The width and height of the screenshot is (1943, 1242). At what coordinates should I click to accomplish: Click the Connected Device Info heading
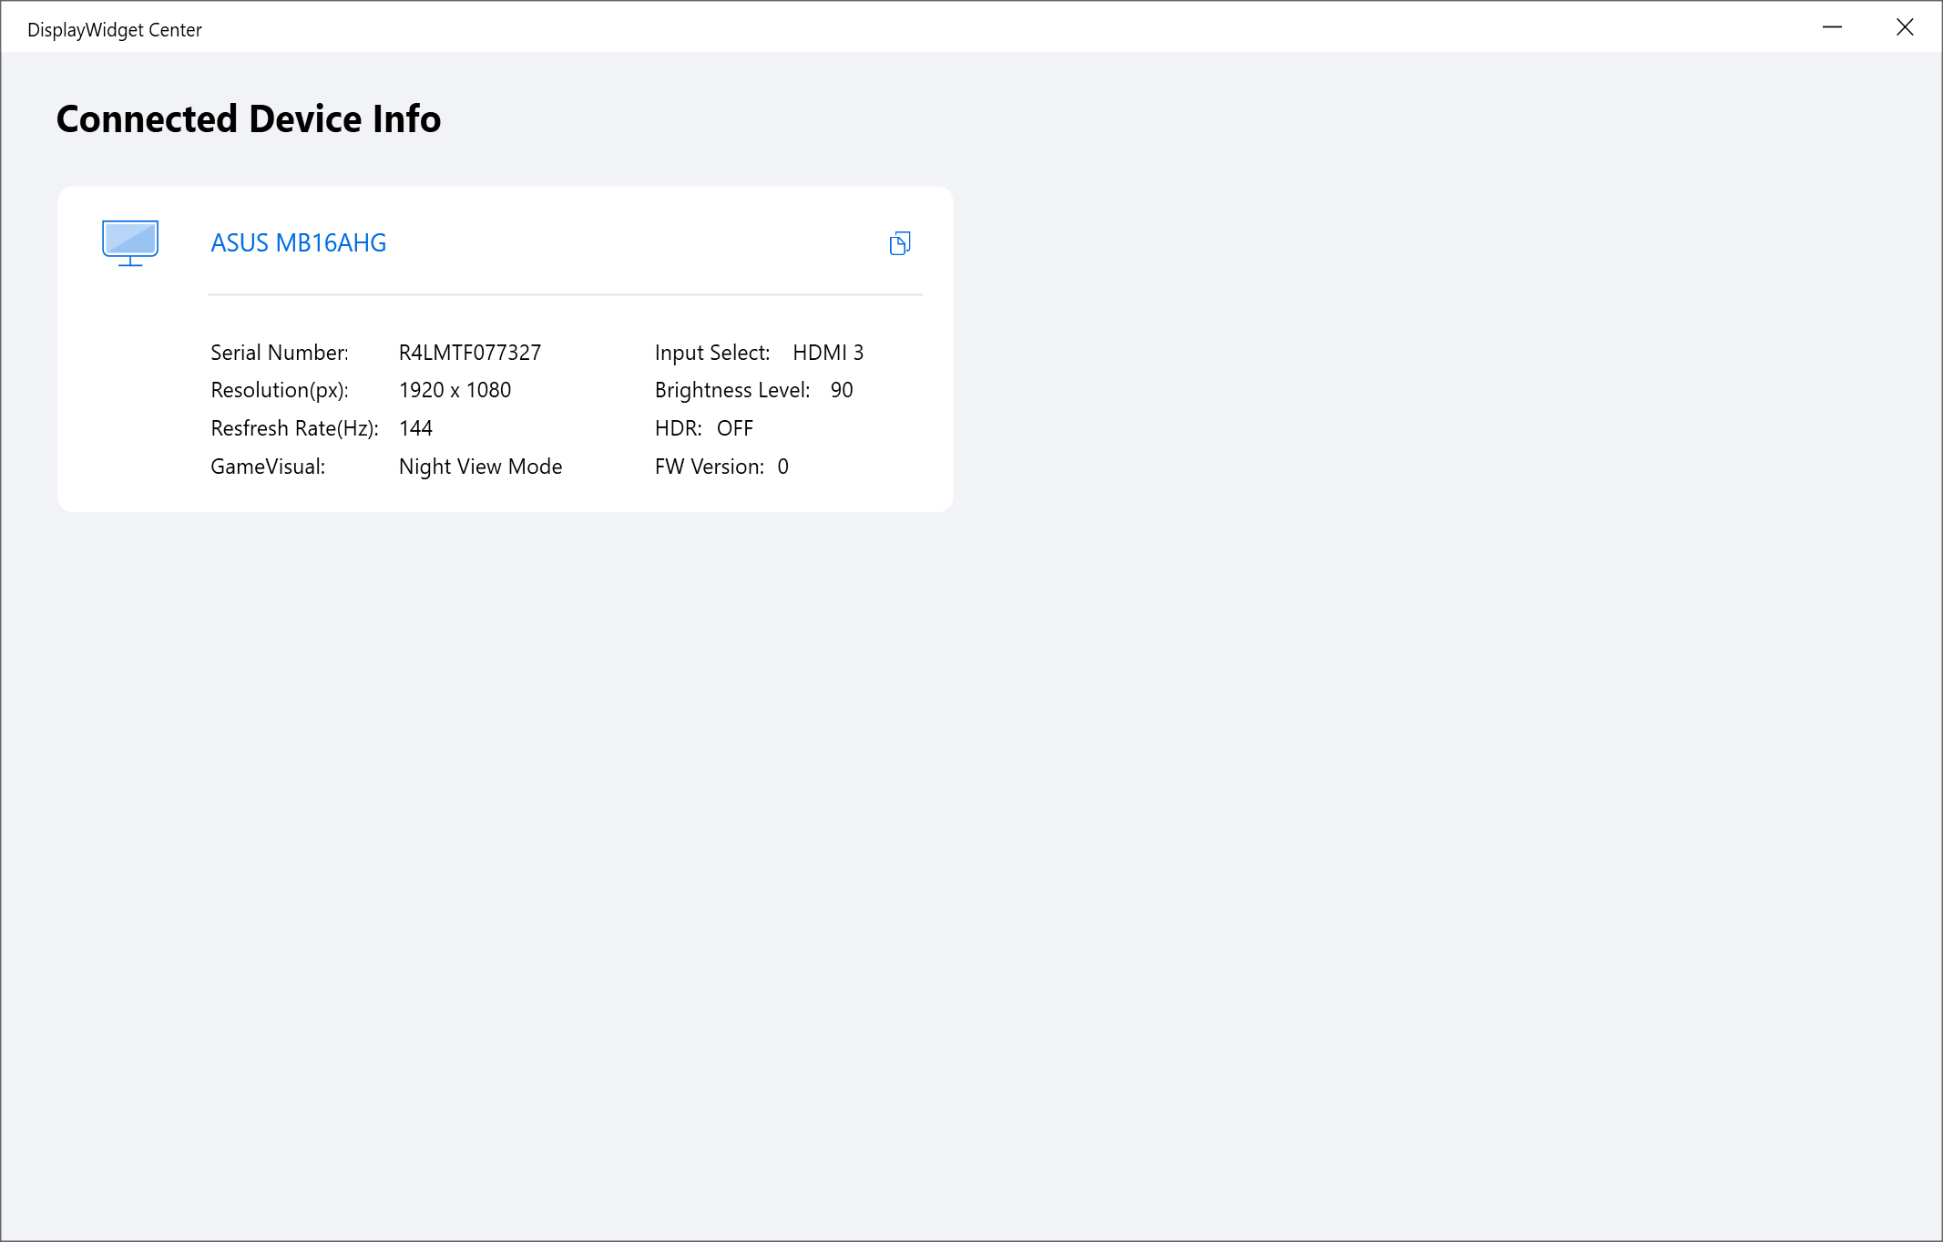tap(249, 119)
